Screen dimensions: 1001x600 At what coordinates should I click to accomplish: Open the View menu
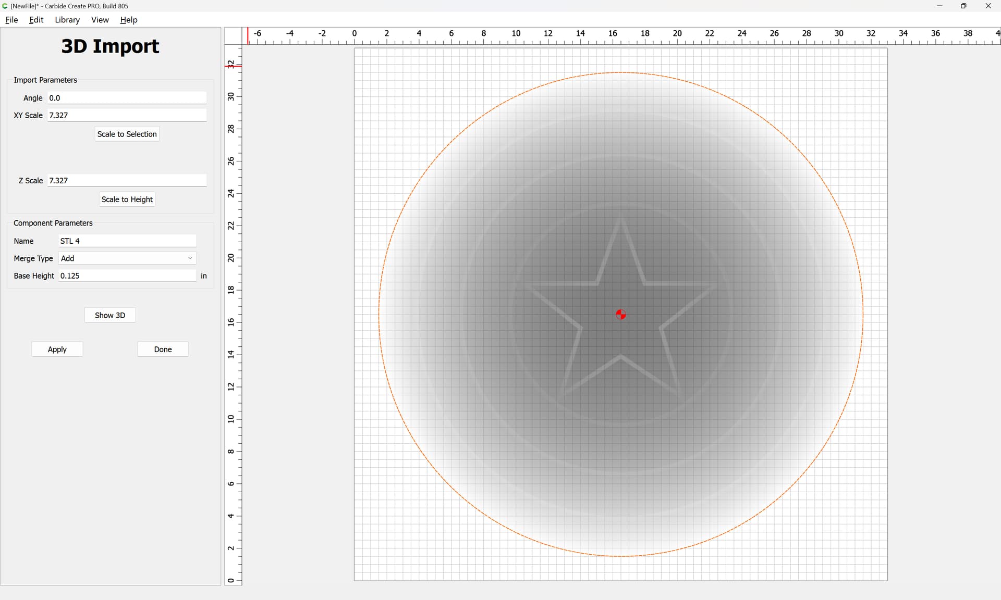click(100, 20)
